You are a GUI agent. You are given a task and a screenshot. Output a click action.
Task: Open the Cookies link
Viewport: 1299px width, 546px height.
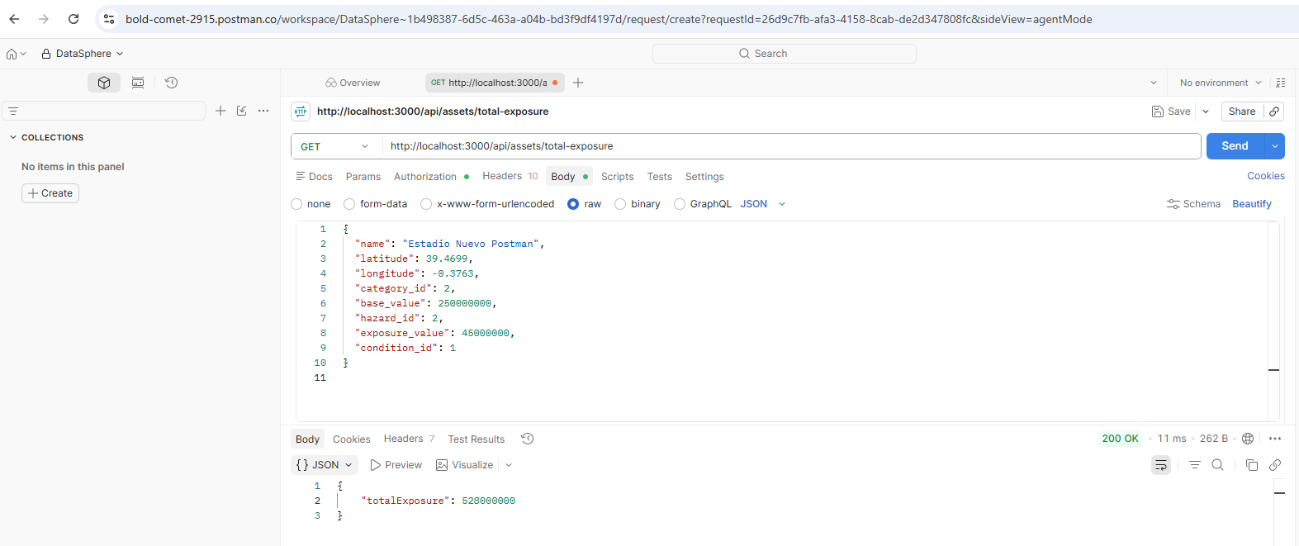[x=1266, y=176]
